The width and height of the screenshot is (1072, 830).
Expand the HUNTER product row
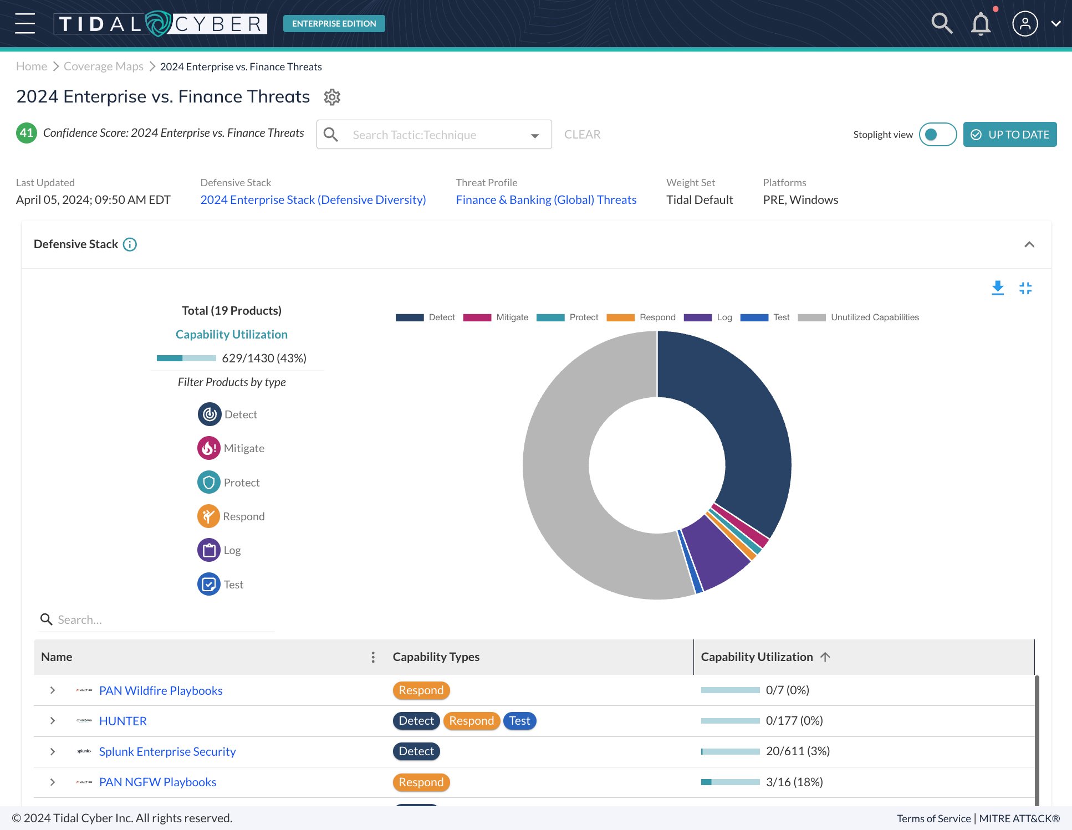(x=53, y=721)
